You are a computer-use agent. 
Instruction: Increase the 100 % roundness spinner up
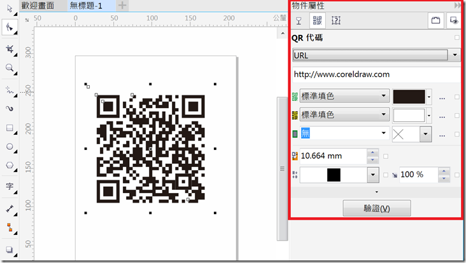click(444, 171)
